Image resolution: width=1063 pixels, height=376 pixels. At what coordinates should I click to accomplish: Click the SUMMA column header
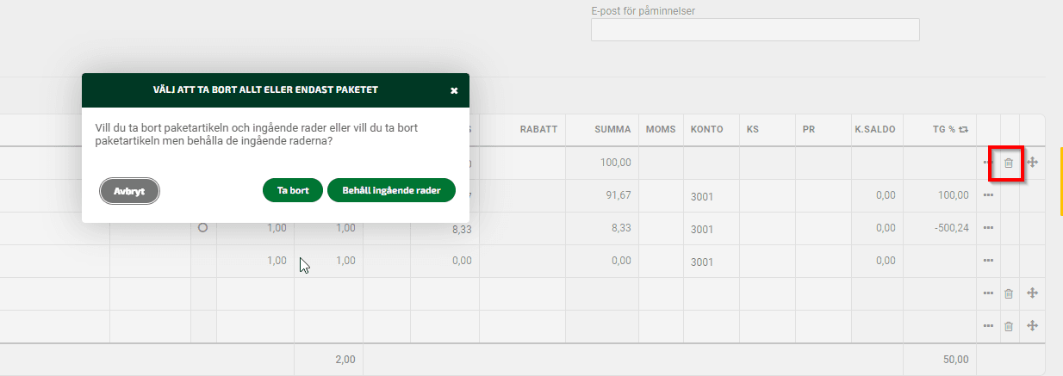pos(612,129)
